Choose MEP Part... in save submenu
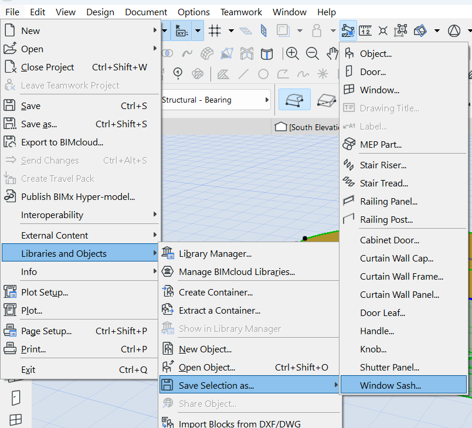This screenshot has height=428, width=472. click(403, 144)
